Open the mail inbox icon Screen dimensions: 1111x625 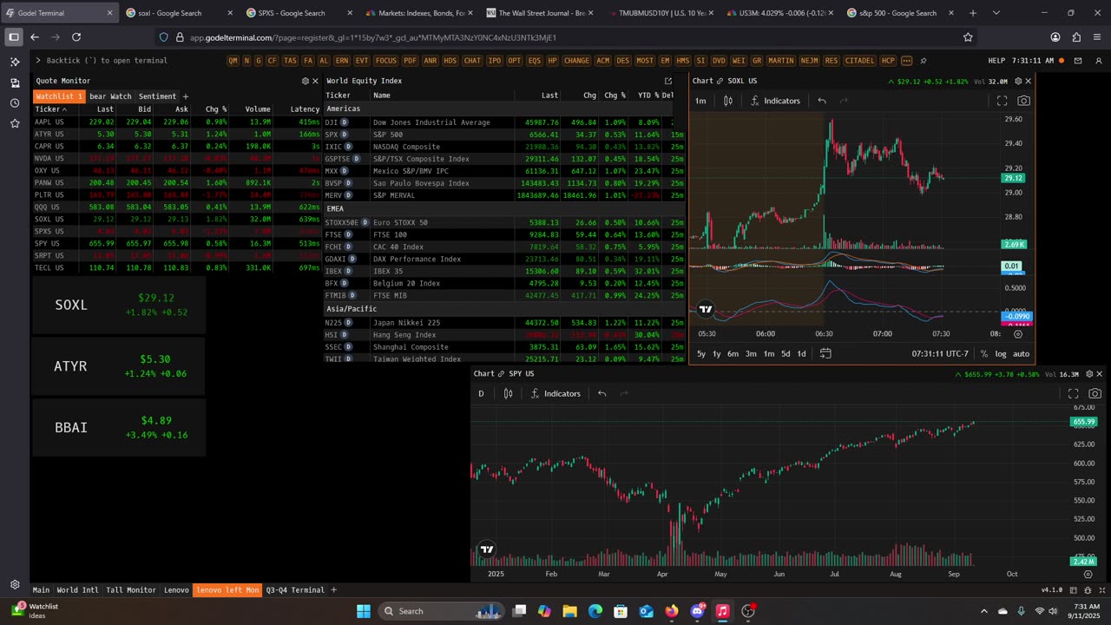(x=1078, y=61)
